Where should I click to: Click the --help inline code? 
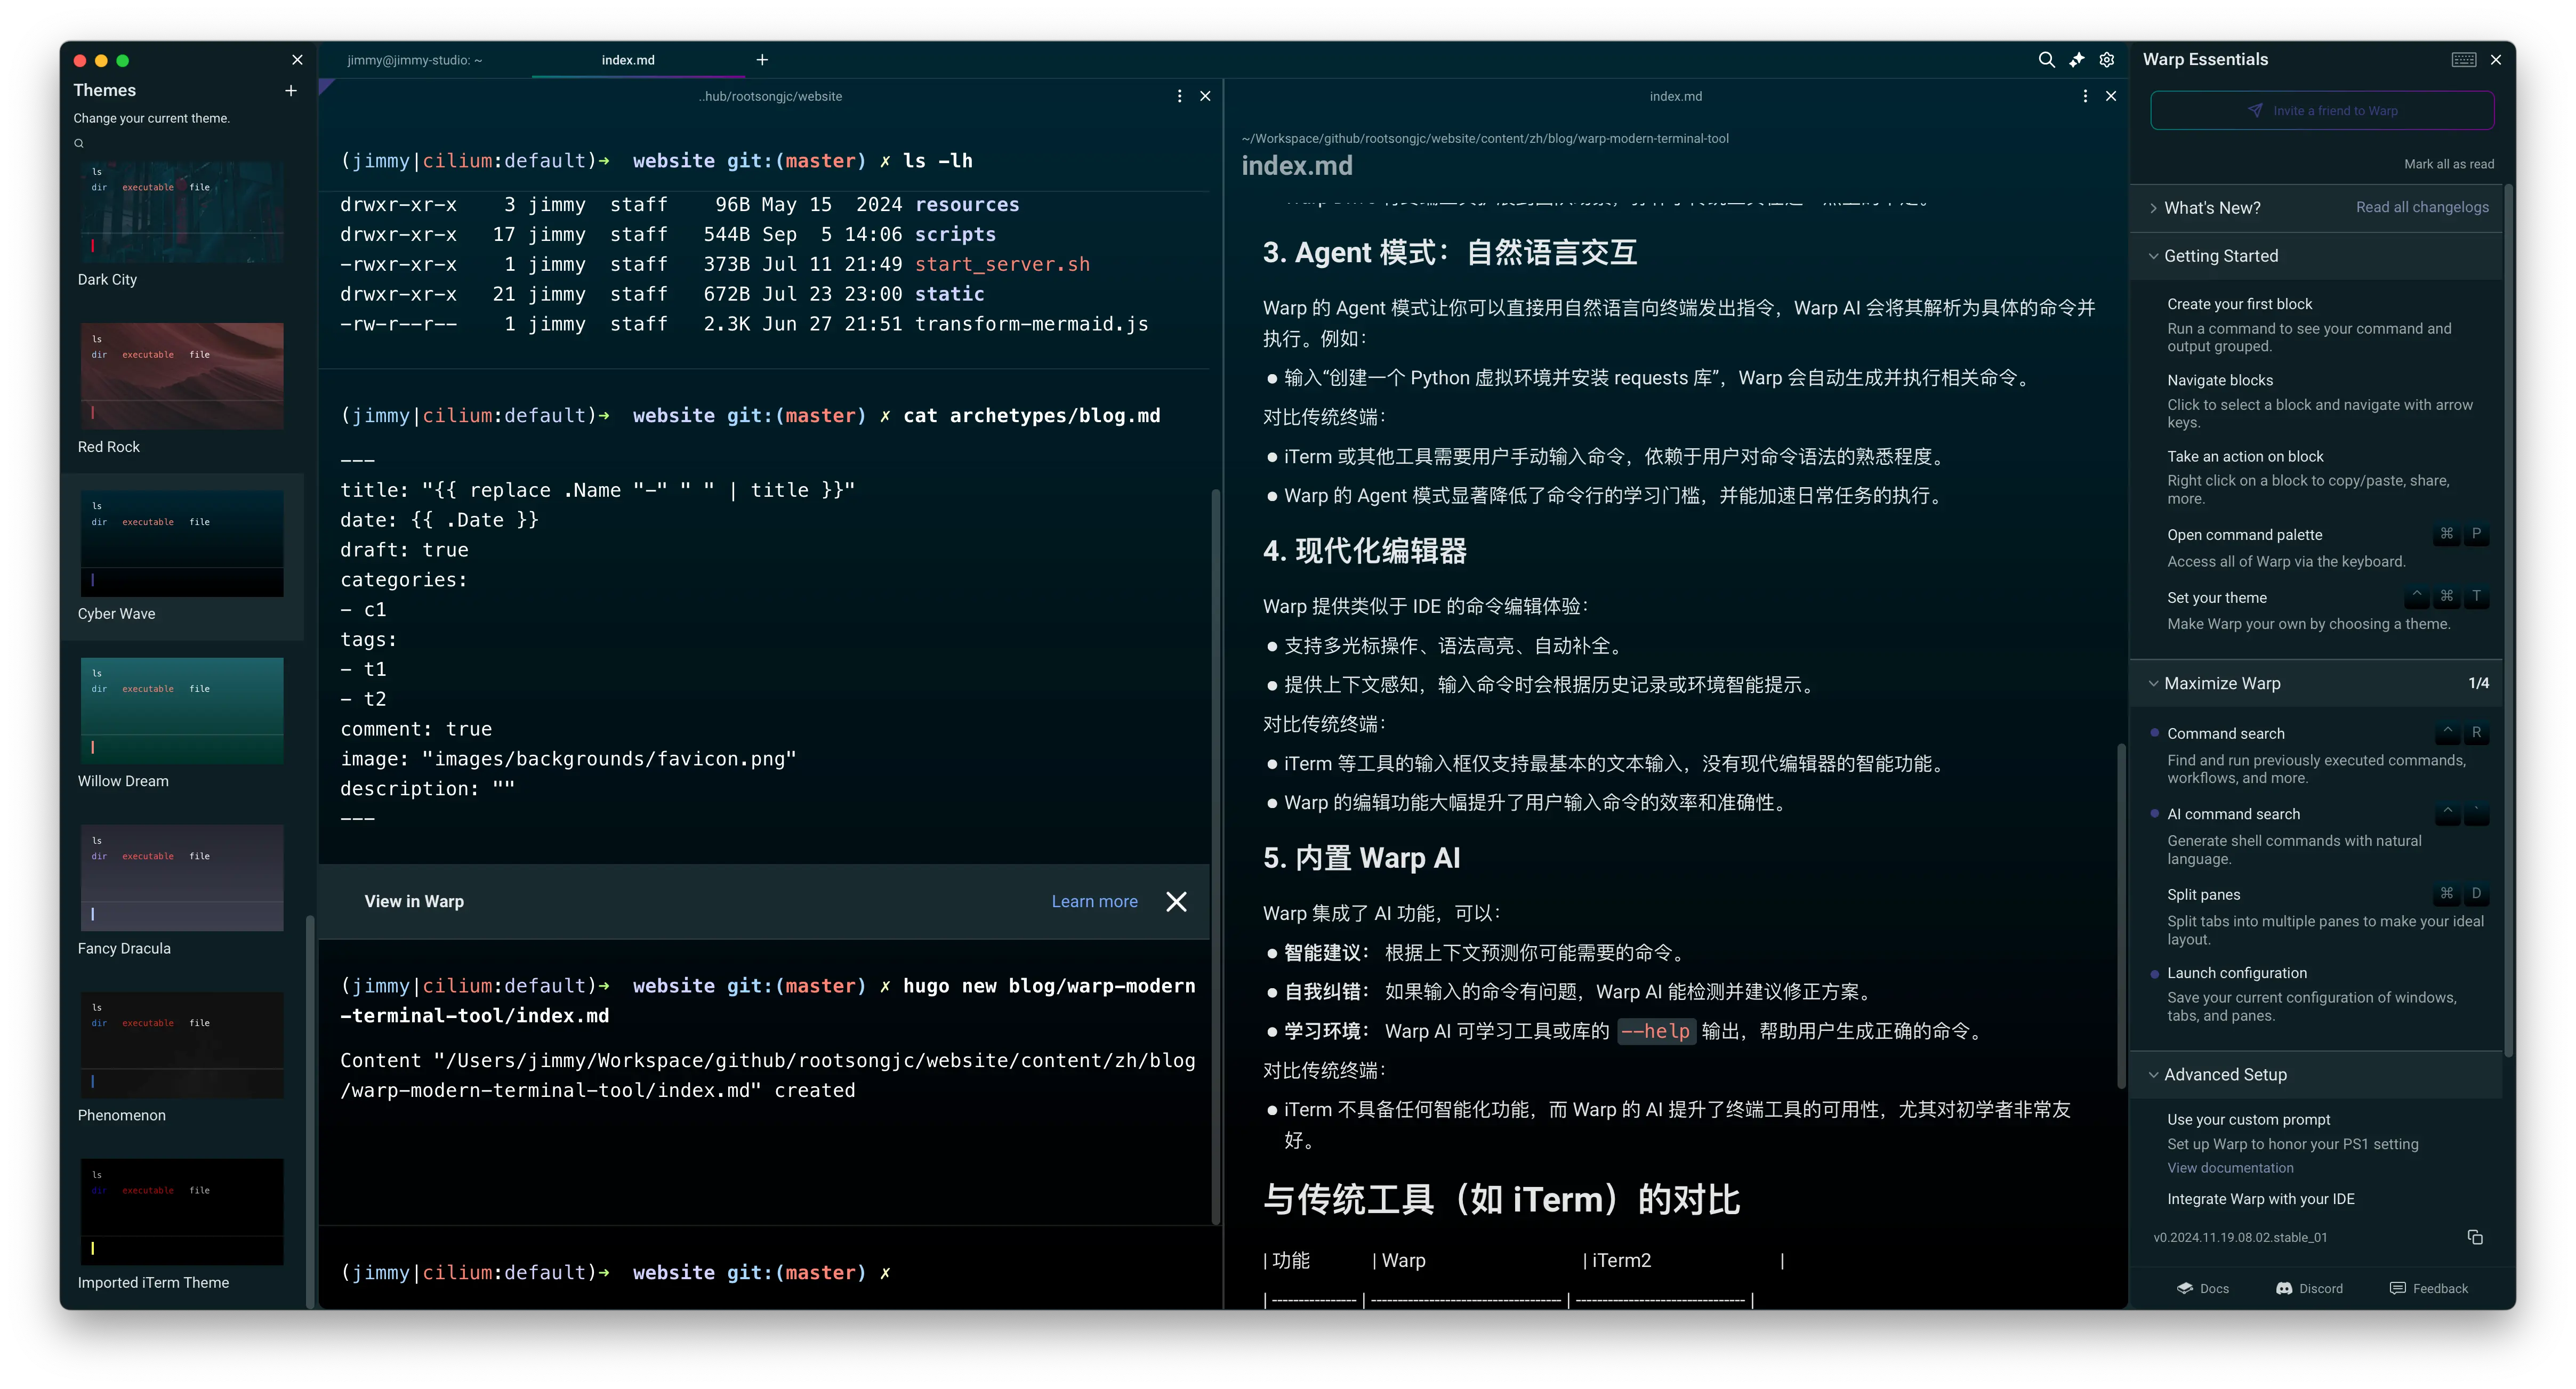pyautogui.click(x=1656, y=1031)
